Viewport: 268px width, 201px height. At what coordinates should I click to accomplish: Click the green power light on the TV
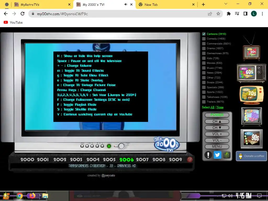click(109, 146)
